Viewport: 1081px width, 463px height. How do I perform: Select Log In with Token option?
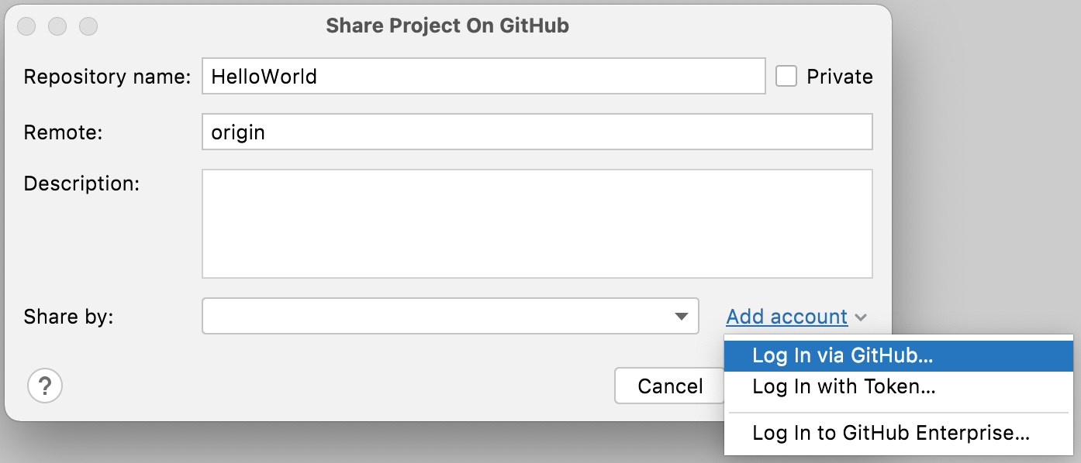[x=844, y=386]
